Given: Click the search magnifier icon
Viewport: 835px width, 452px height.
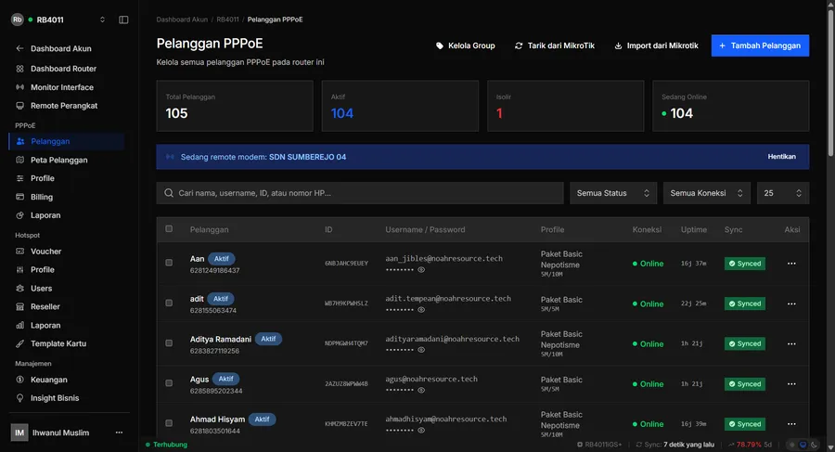Looking at the screenshot, I should tap(169, 193).
